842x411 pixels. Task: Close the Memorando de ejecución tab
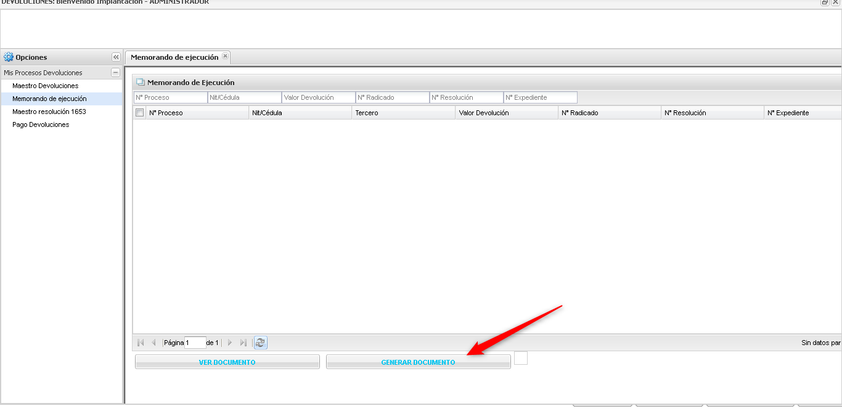tap(225, 57)
